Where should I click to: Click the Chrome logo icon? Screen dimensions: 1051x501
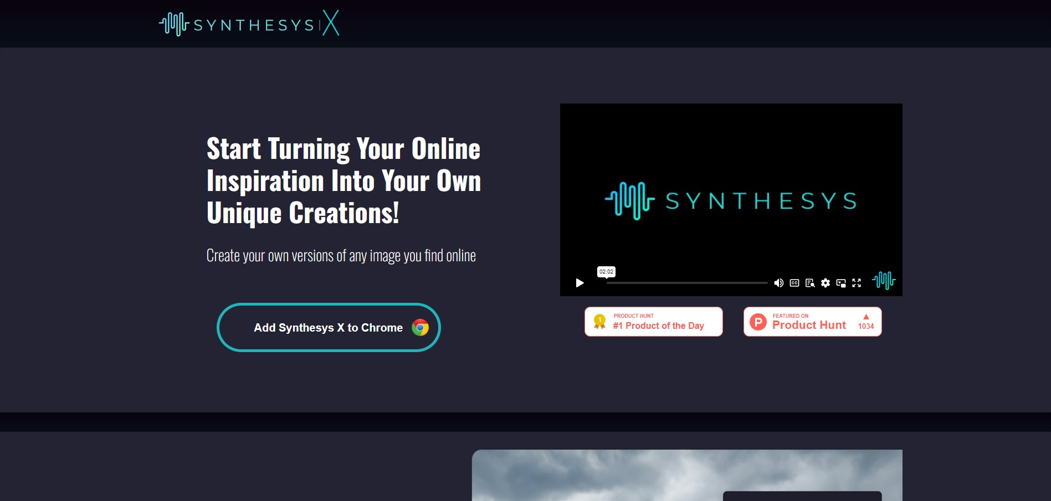[420, 328]
